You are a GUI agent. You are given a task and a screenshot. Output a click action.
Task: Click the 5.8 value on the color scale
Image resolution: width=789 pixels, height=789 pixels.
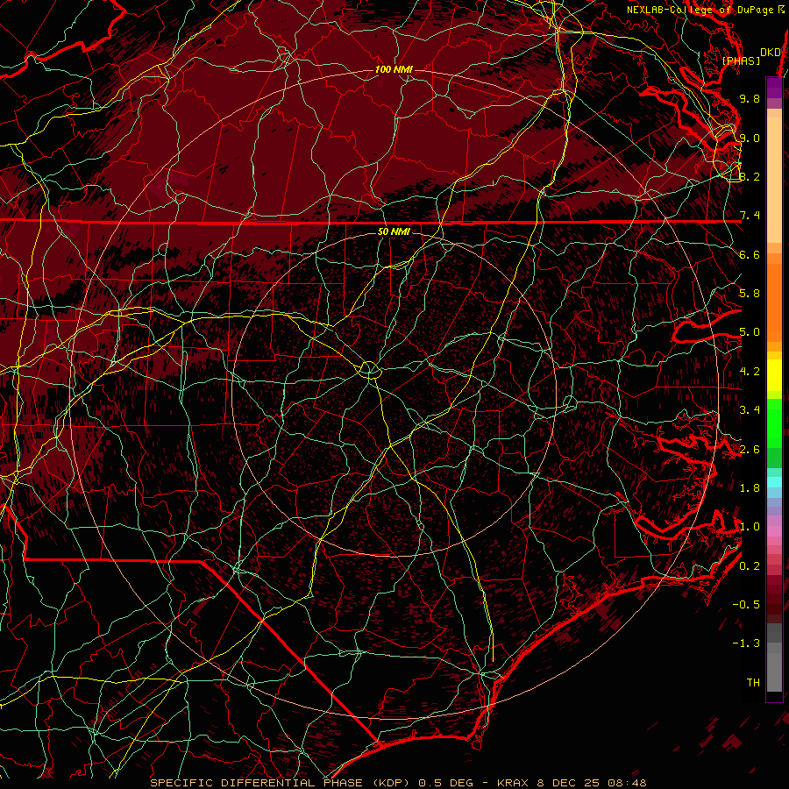tap(750, 293)
